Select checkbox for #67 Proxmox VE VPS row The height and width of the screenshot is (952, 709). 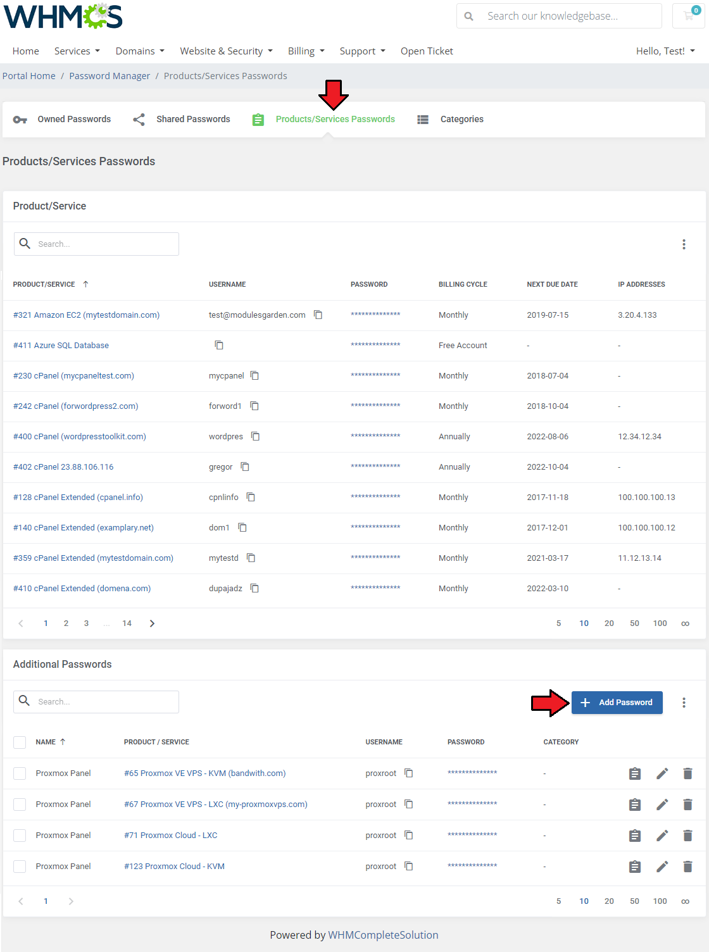pos(20,805)
